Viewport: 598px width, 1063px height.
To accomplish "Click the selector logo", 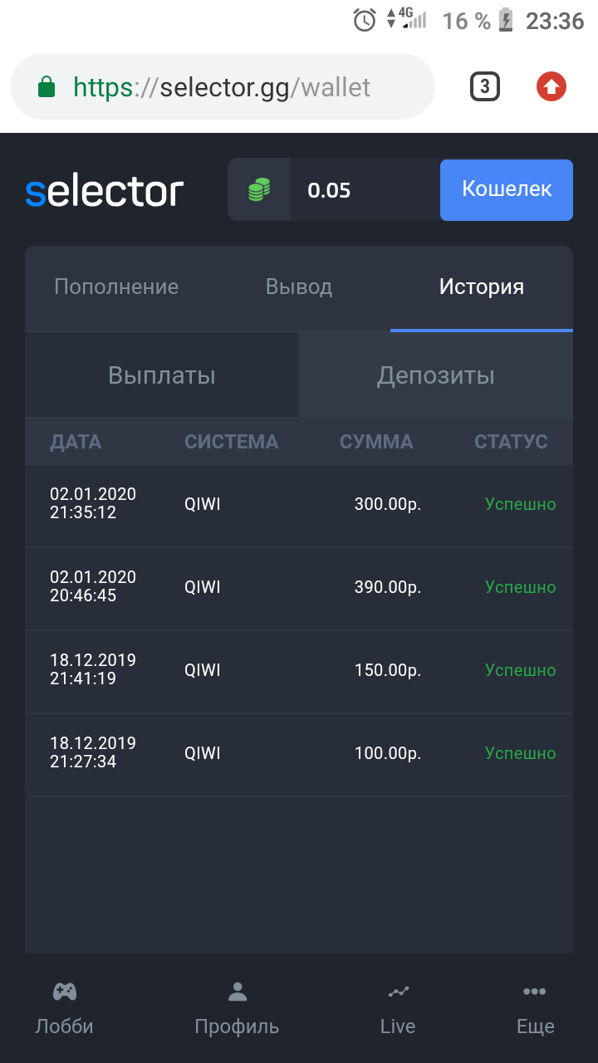I will click(x=104, y=191).
